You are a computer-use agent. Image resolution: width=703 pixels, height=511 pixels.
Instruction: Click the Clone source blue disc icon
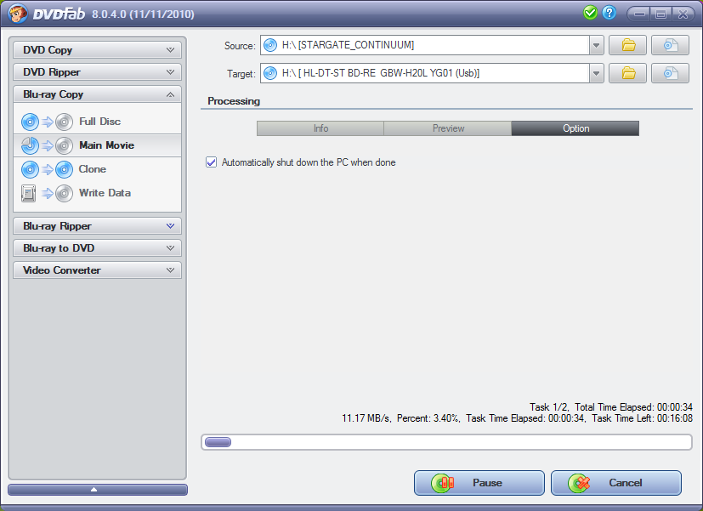(x=30, y=169)
